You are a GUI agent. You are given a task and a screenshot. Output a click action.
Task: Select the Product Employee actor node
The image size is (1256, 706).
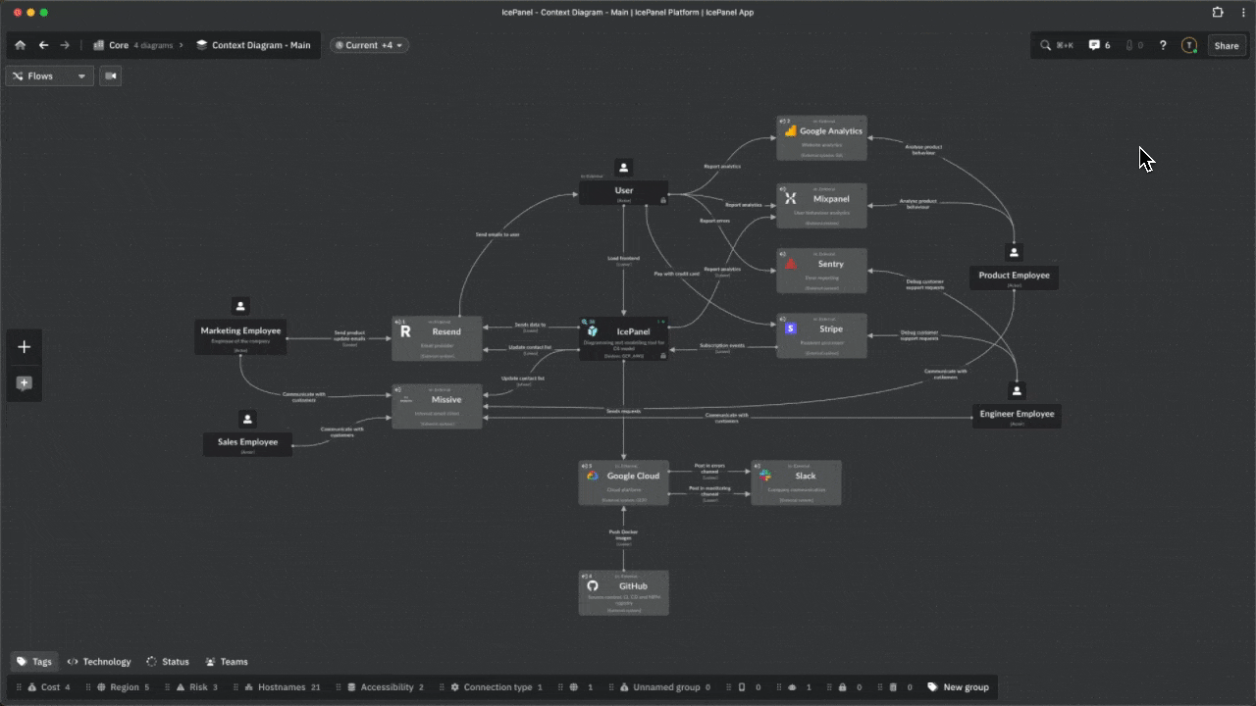(x=1014, y=277)
